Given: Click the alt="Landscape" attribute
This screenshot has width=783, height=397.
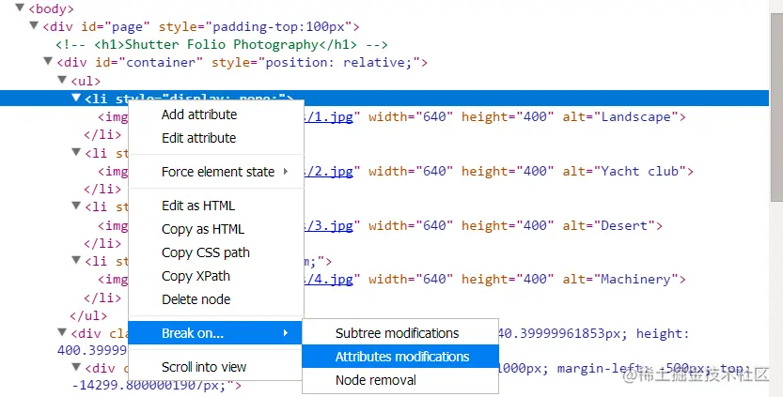Looking at the screenshot, I should coord(619,116).
